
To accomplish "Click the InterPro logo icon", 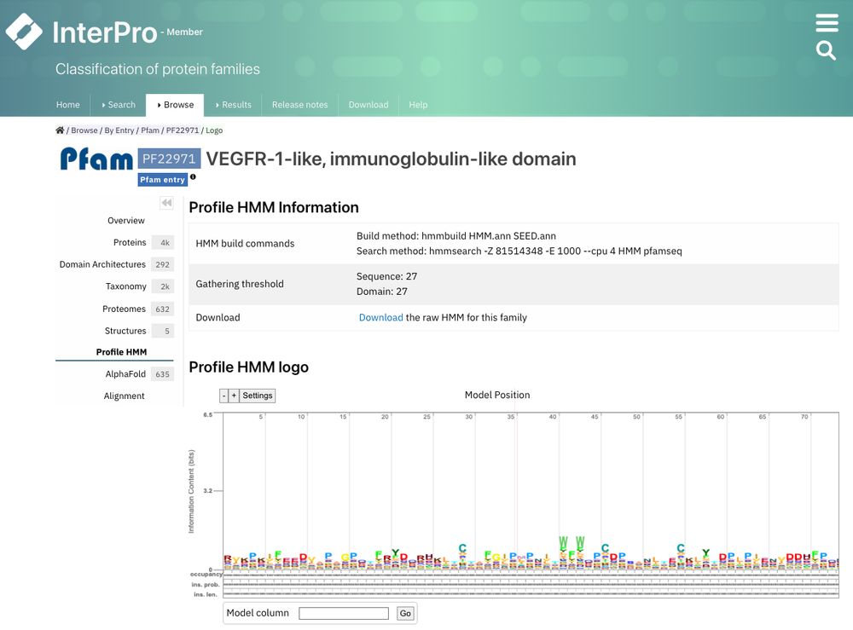I will [24, 32].
